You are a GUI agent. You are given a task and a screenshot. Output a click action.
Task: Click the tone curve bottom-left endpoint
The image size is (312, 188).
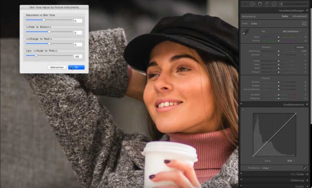tap(253, 156)
